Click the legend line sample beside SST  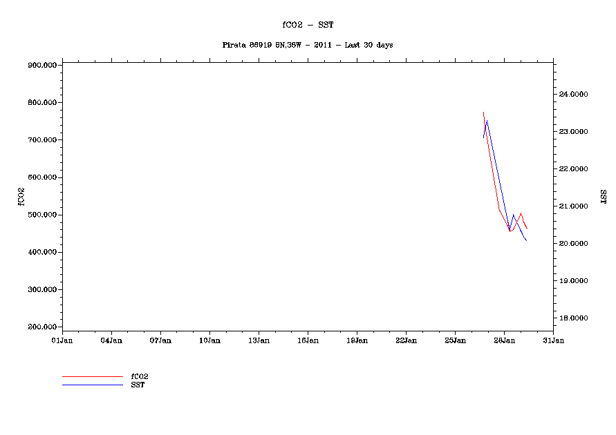coord(92,385)
